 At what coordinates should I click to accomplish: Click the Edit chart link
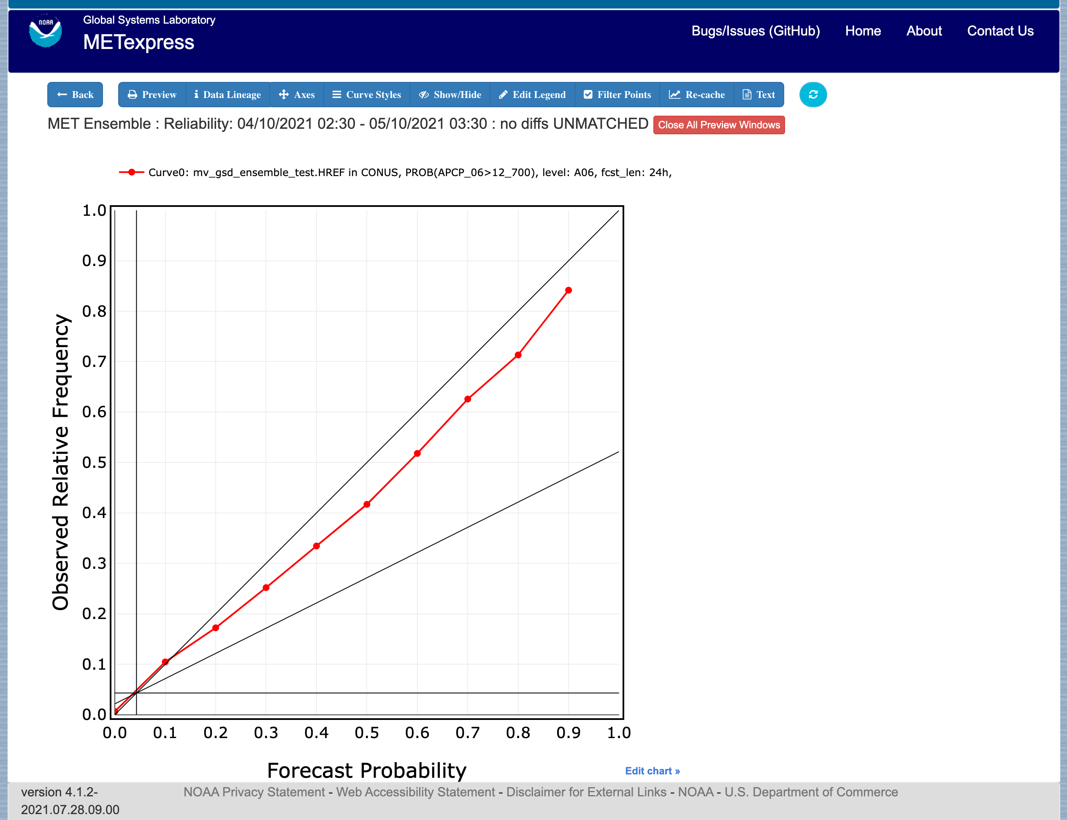click(652, 771)
